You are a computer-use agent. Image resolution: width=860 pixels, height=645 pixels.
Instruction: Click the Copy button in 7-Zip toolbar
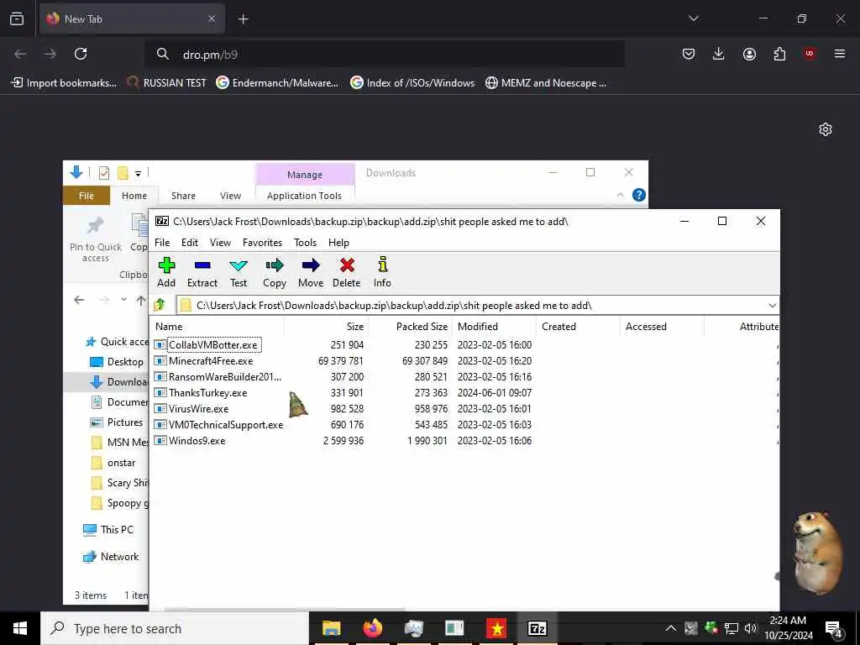coord(275,273)
